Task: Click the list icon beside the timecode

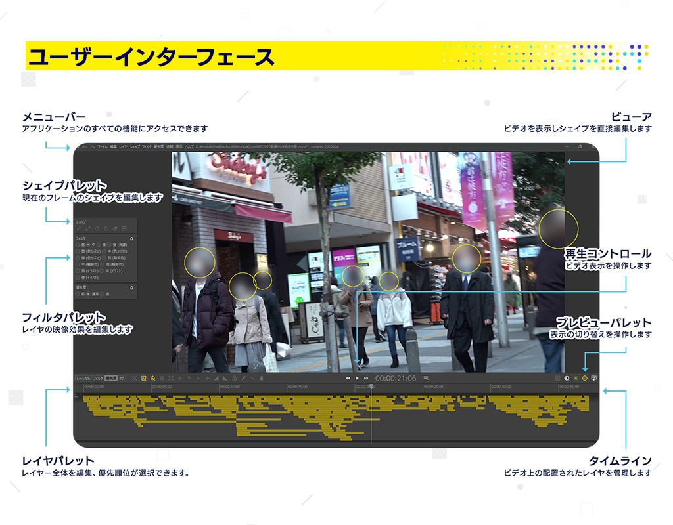Action: [426, 379]
